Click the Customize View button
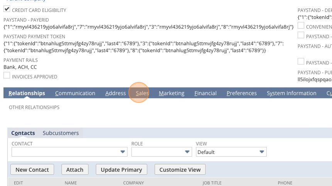The width and height of the screenshot is (332, 186). [180, 169]
